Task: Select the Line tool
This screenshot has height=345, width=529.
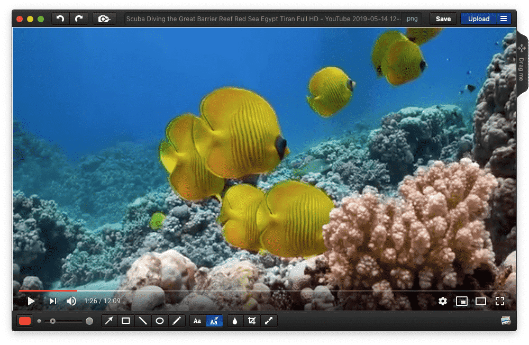Action: tap(143, 321)
